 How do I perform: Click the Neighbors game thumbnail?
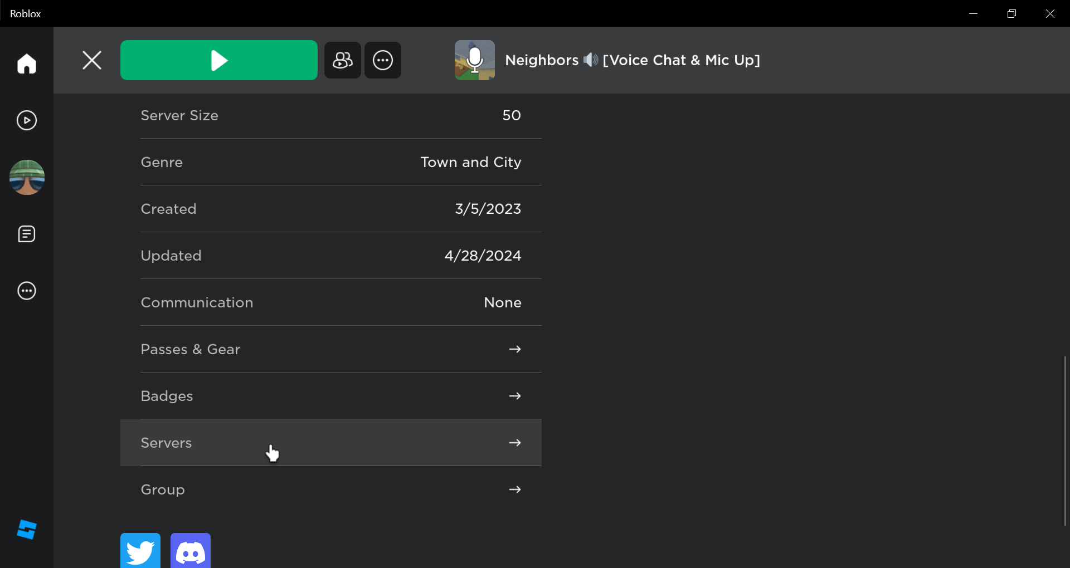474,60
